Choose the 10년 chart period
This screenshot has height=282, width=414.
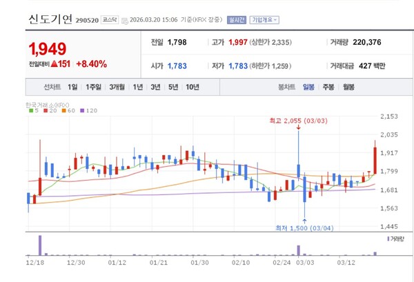pos(193,87)
